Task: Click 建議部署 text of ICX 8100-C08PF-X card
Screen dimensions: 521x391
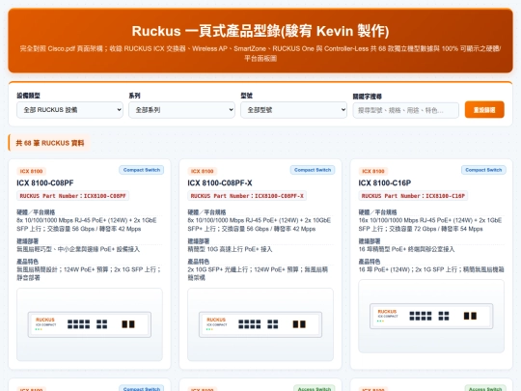Action: pyautogui.click(x=230, y=249)
